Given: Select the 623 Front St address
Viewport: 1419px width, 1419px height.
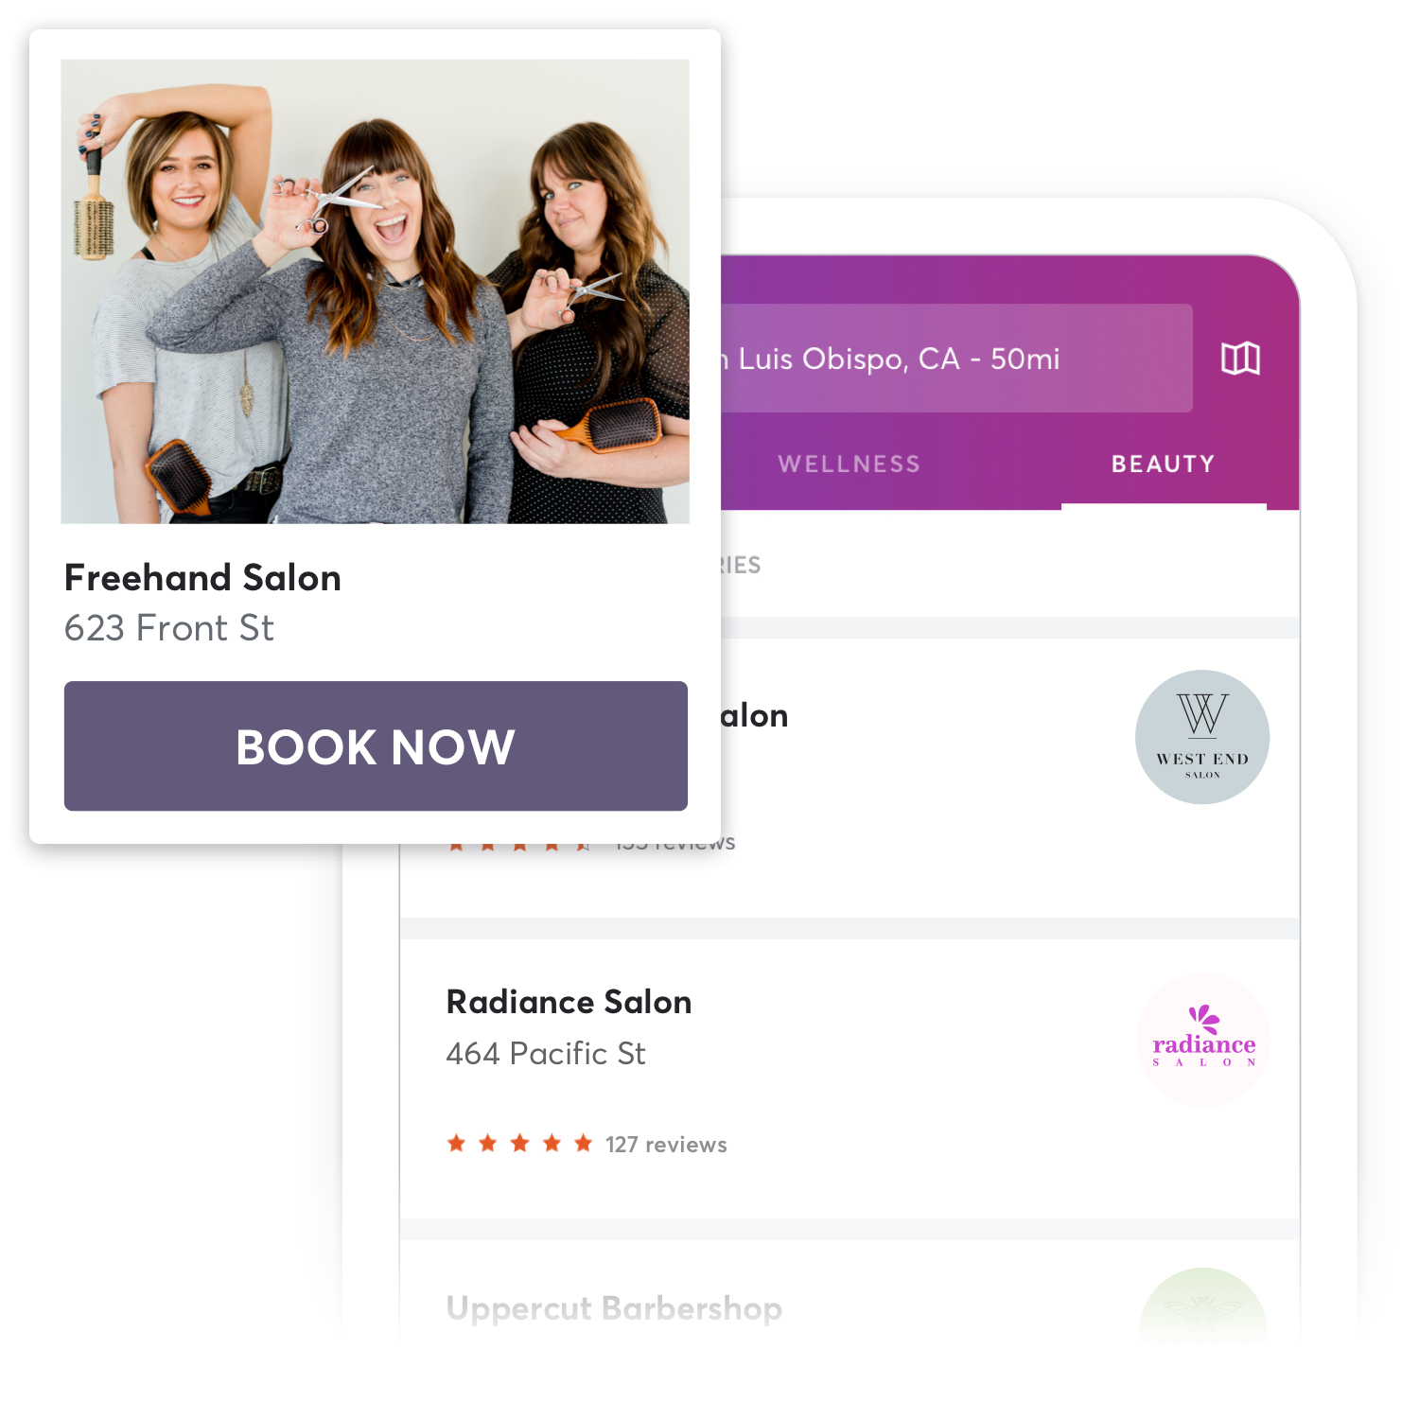Looking at the screenshot, I should pos(169,628).
